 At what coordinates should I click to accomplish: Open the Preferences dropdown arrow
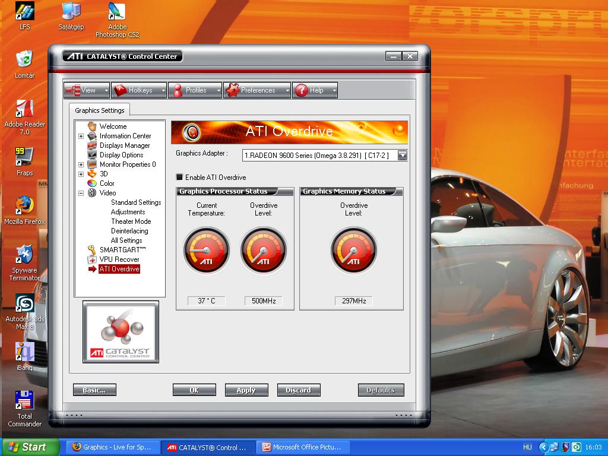click(287, 90)
